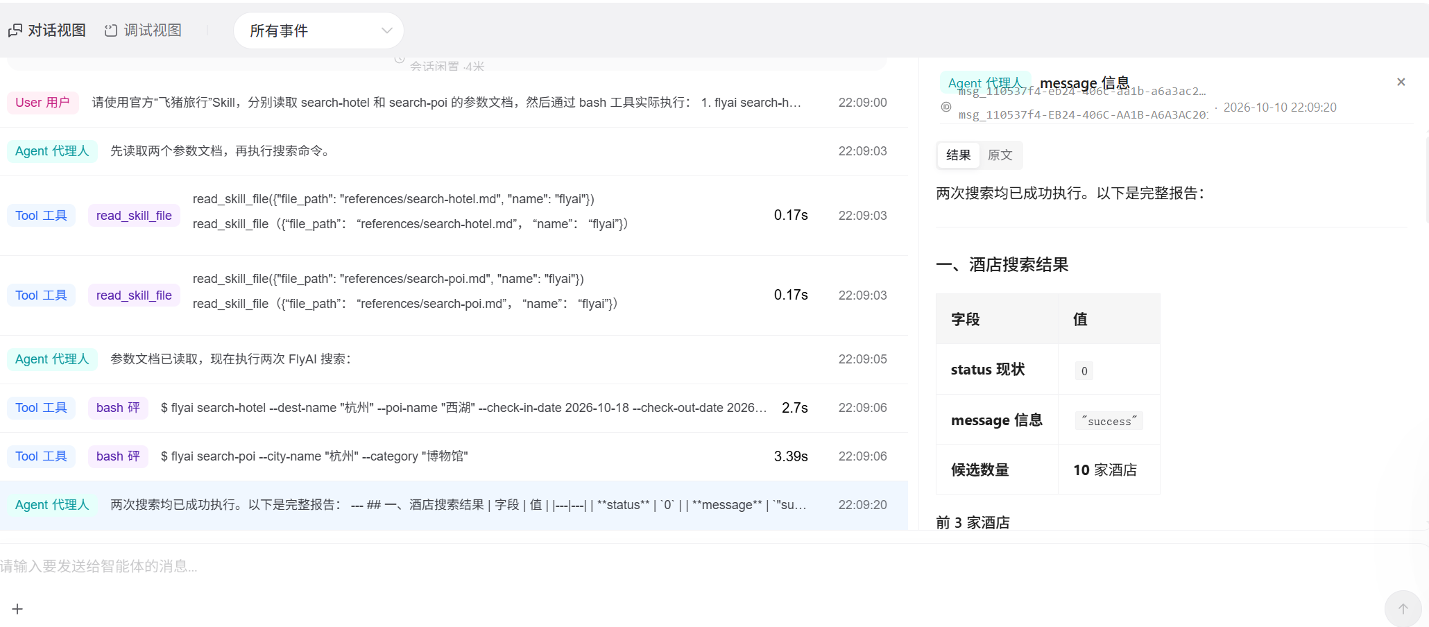Open the read_skill_file call for search-poi.md

[x=454, y=295]
